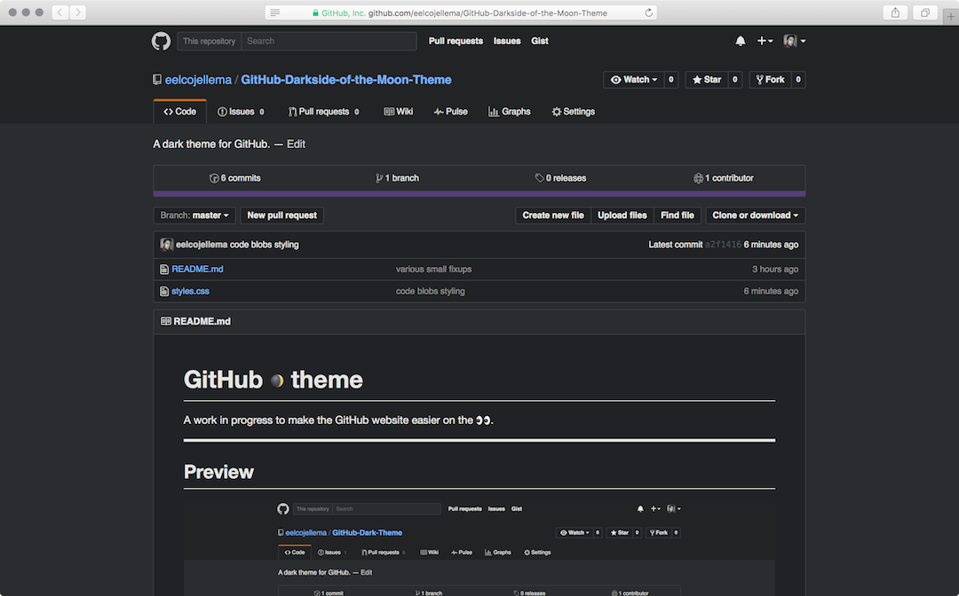Image resolution: width=959 pixels, height=596 pixels.
Task: Open GitHub-Darkside-of-the-Moon-Theme repository link
Action: pyautogui.click(x=346, y=80)
